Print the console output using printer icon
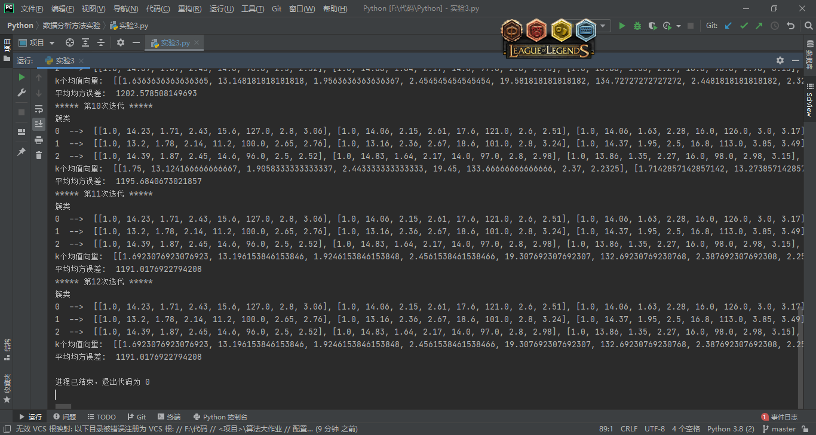816x435 pixels. (x=39, y=140)
